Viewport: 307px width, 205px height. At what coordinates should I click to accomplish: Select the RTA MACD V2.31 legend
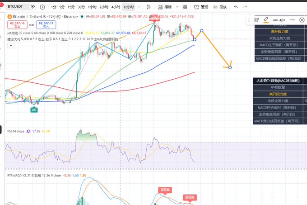coord(34,176)
